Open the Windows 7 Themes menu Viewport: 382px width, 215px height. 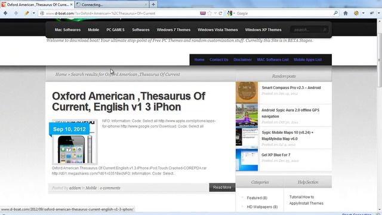click(x=174, y=30)
